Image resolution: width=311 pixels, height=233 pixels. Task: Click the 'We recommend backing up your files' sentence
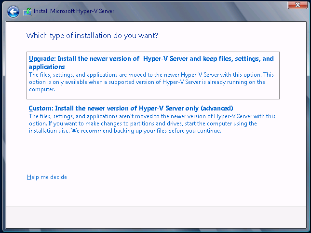point(146,131)
